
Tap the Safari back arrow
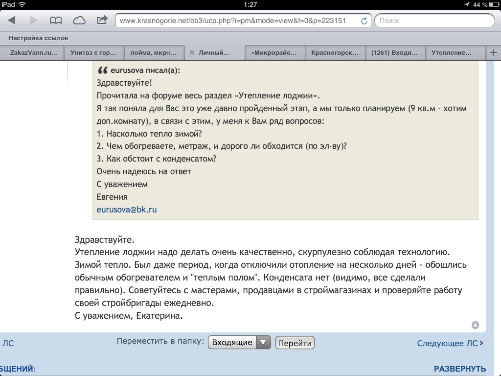(x=12, y=21)
